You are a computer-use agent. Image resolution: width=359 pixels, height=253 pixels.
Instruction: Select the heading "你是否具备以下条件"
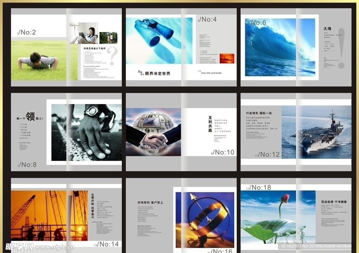tap(95, 48)
